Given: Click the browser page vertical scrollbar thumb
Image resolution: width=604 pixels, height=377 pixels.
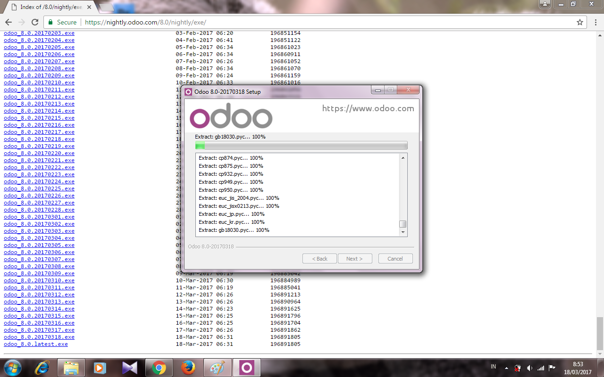Looking at the screenshot, I should pyautogui.click(x=600, y=334).
